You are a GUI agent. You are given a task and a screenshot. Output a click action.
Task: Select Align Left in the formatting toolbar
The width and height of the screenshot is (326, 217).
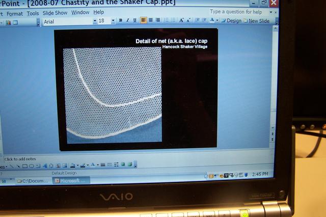(144, 20)
